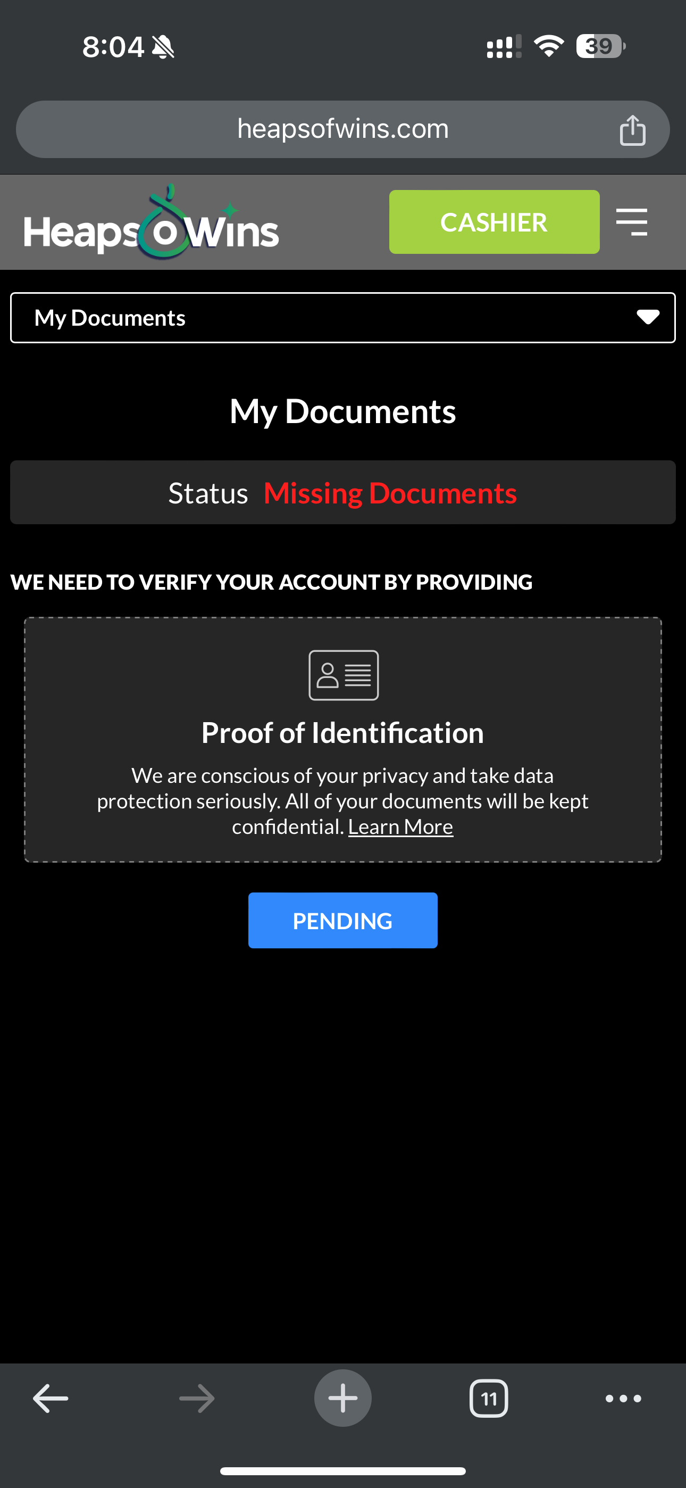Click the Heaps O Wins logo
Screen dimensions: 686x1488
151,224
